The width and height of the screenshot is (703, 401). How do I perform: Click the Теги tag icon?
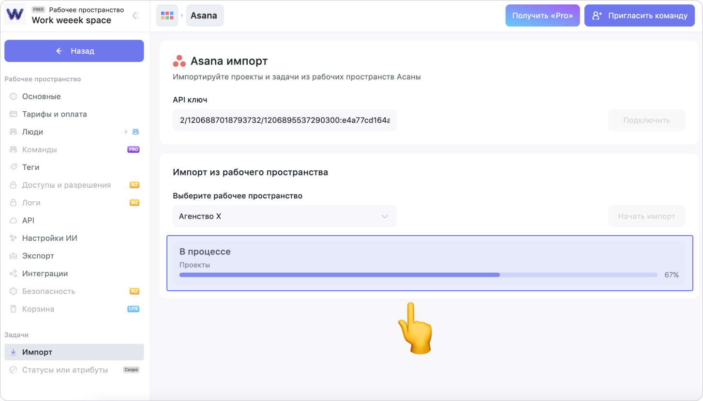[x=14, y=167]
